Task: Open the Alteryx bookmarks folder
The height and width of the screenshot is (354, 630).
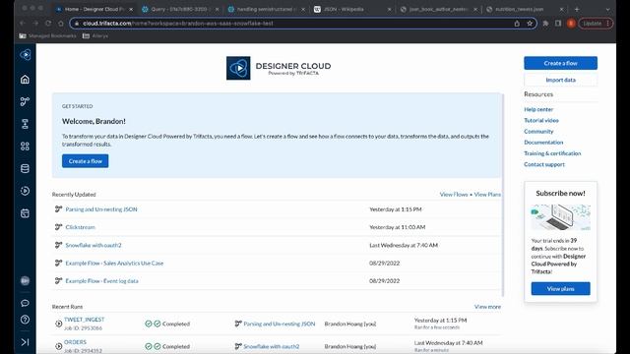Action: pyautogui.click(x=95, y=35)
